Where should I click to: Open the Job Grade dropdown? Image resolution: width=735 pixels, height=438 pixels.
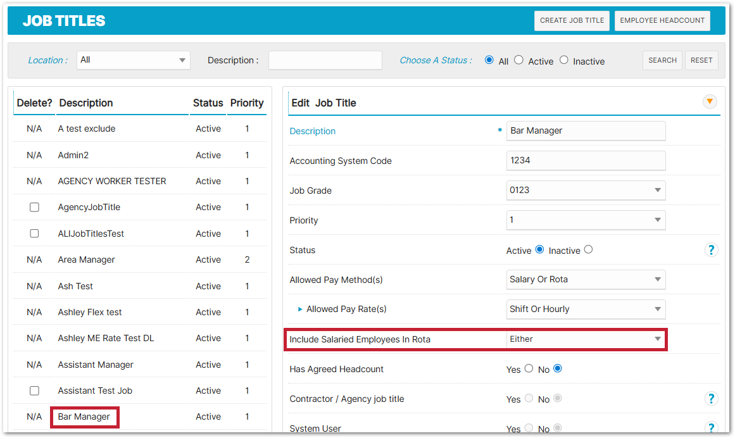pos(586,191)
